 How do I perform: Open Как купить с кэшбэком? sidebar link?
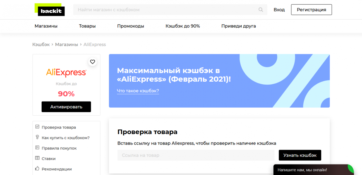pos(66,138)
